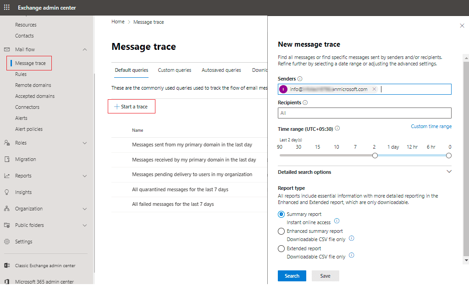Click the Time range info icon
This screenshot has height=285, width=469.
[337, 129]
